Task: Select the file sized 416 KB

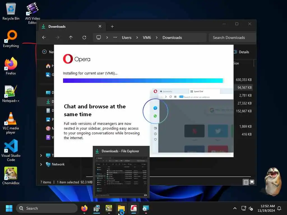Action: [247, 134]
